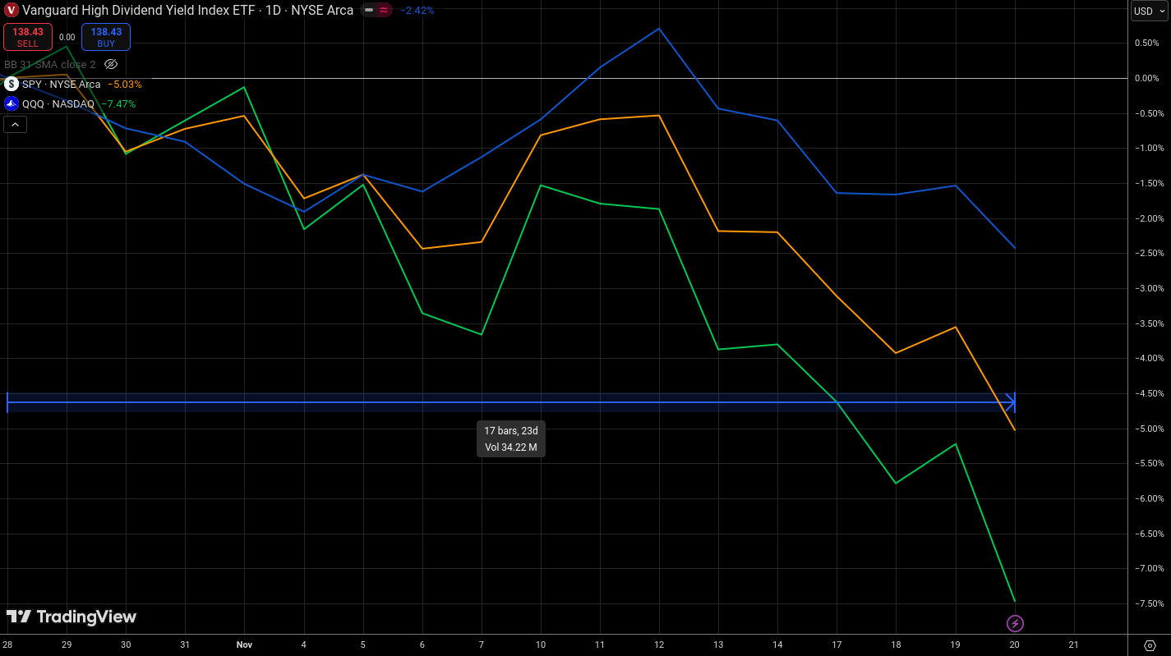Screen dimensions: 1171x656
Task: Click the 17 date label on the time axis
Action: [837, 645]
